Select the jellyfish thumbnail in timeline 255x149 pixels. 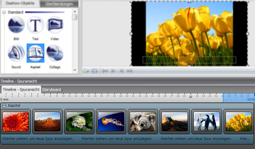tap(111, 121)
